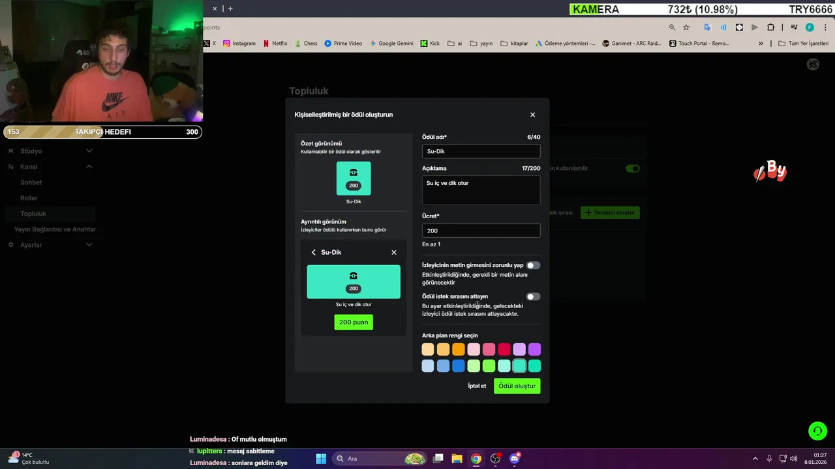Focus the Açıklama description text area

(481, 190)
